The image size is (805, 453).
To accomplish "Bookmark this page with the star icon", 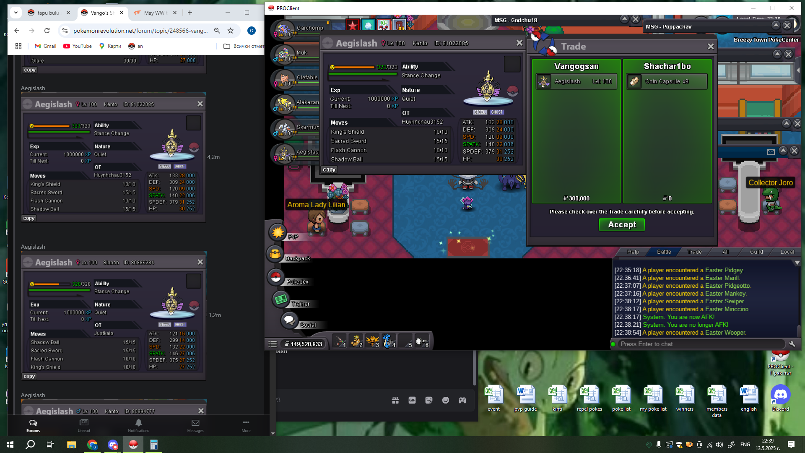I will tap(231, 31).
